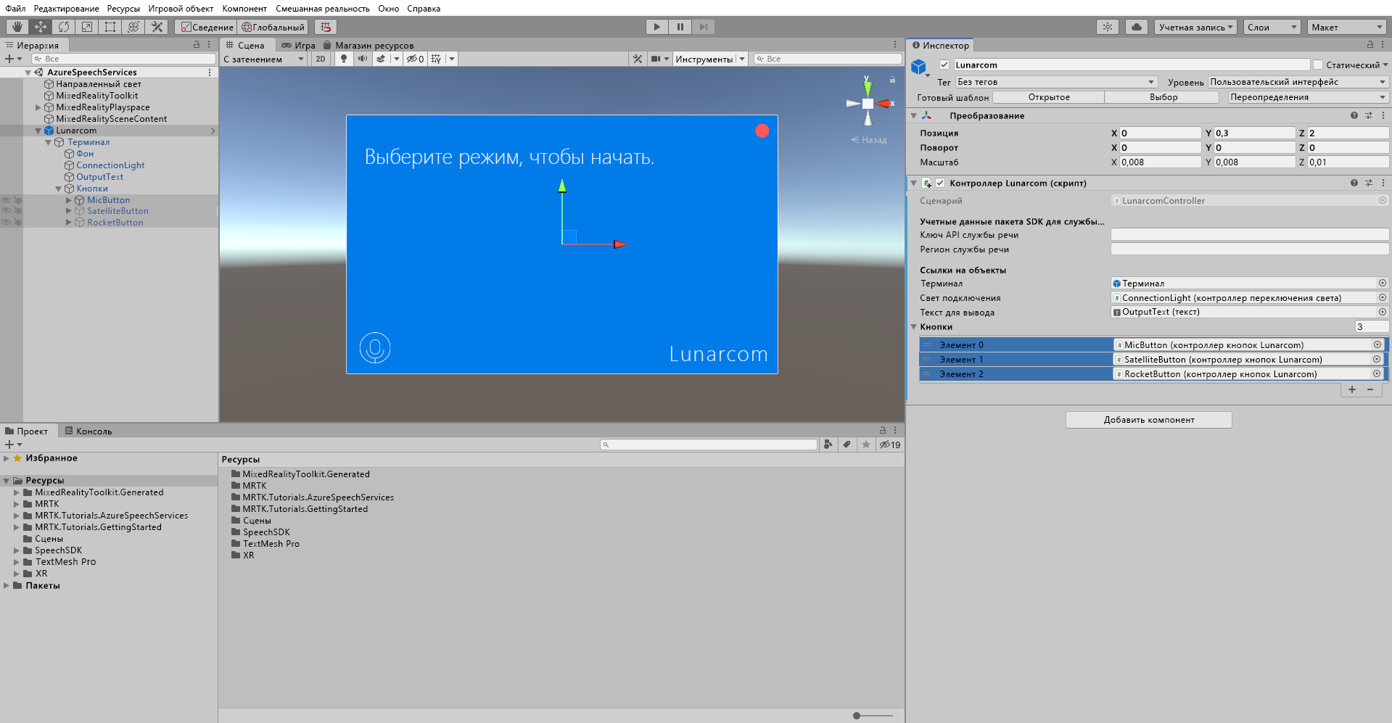Toggle the Static checkbox
This screenshot has height=723, width=1392.
pos(1318,65)
